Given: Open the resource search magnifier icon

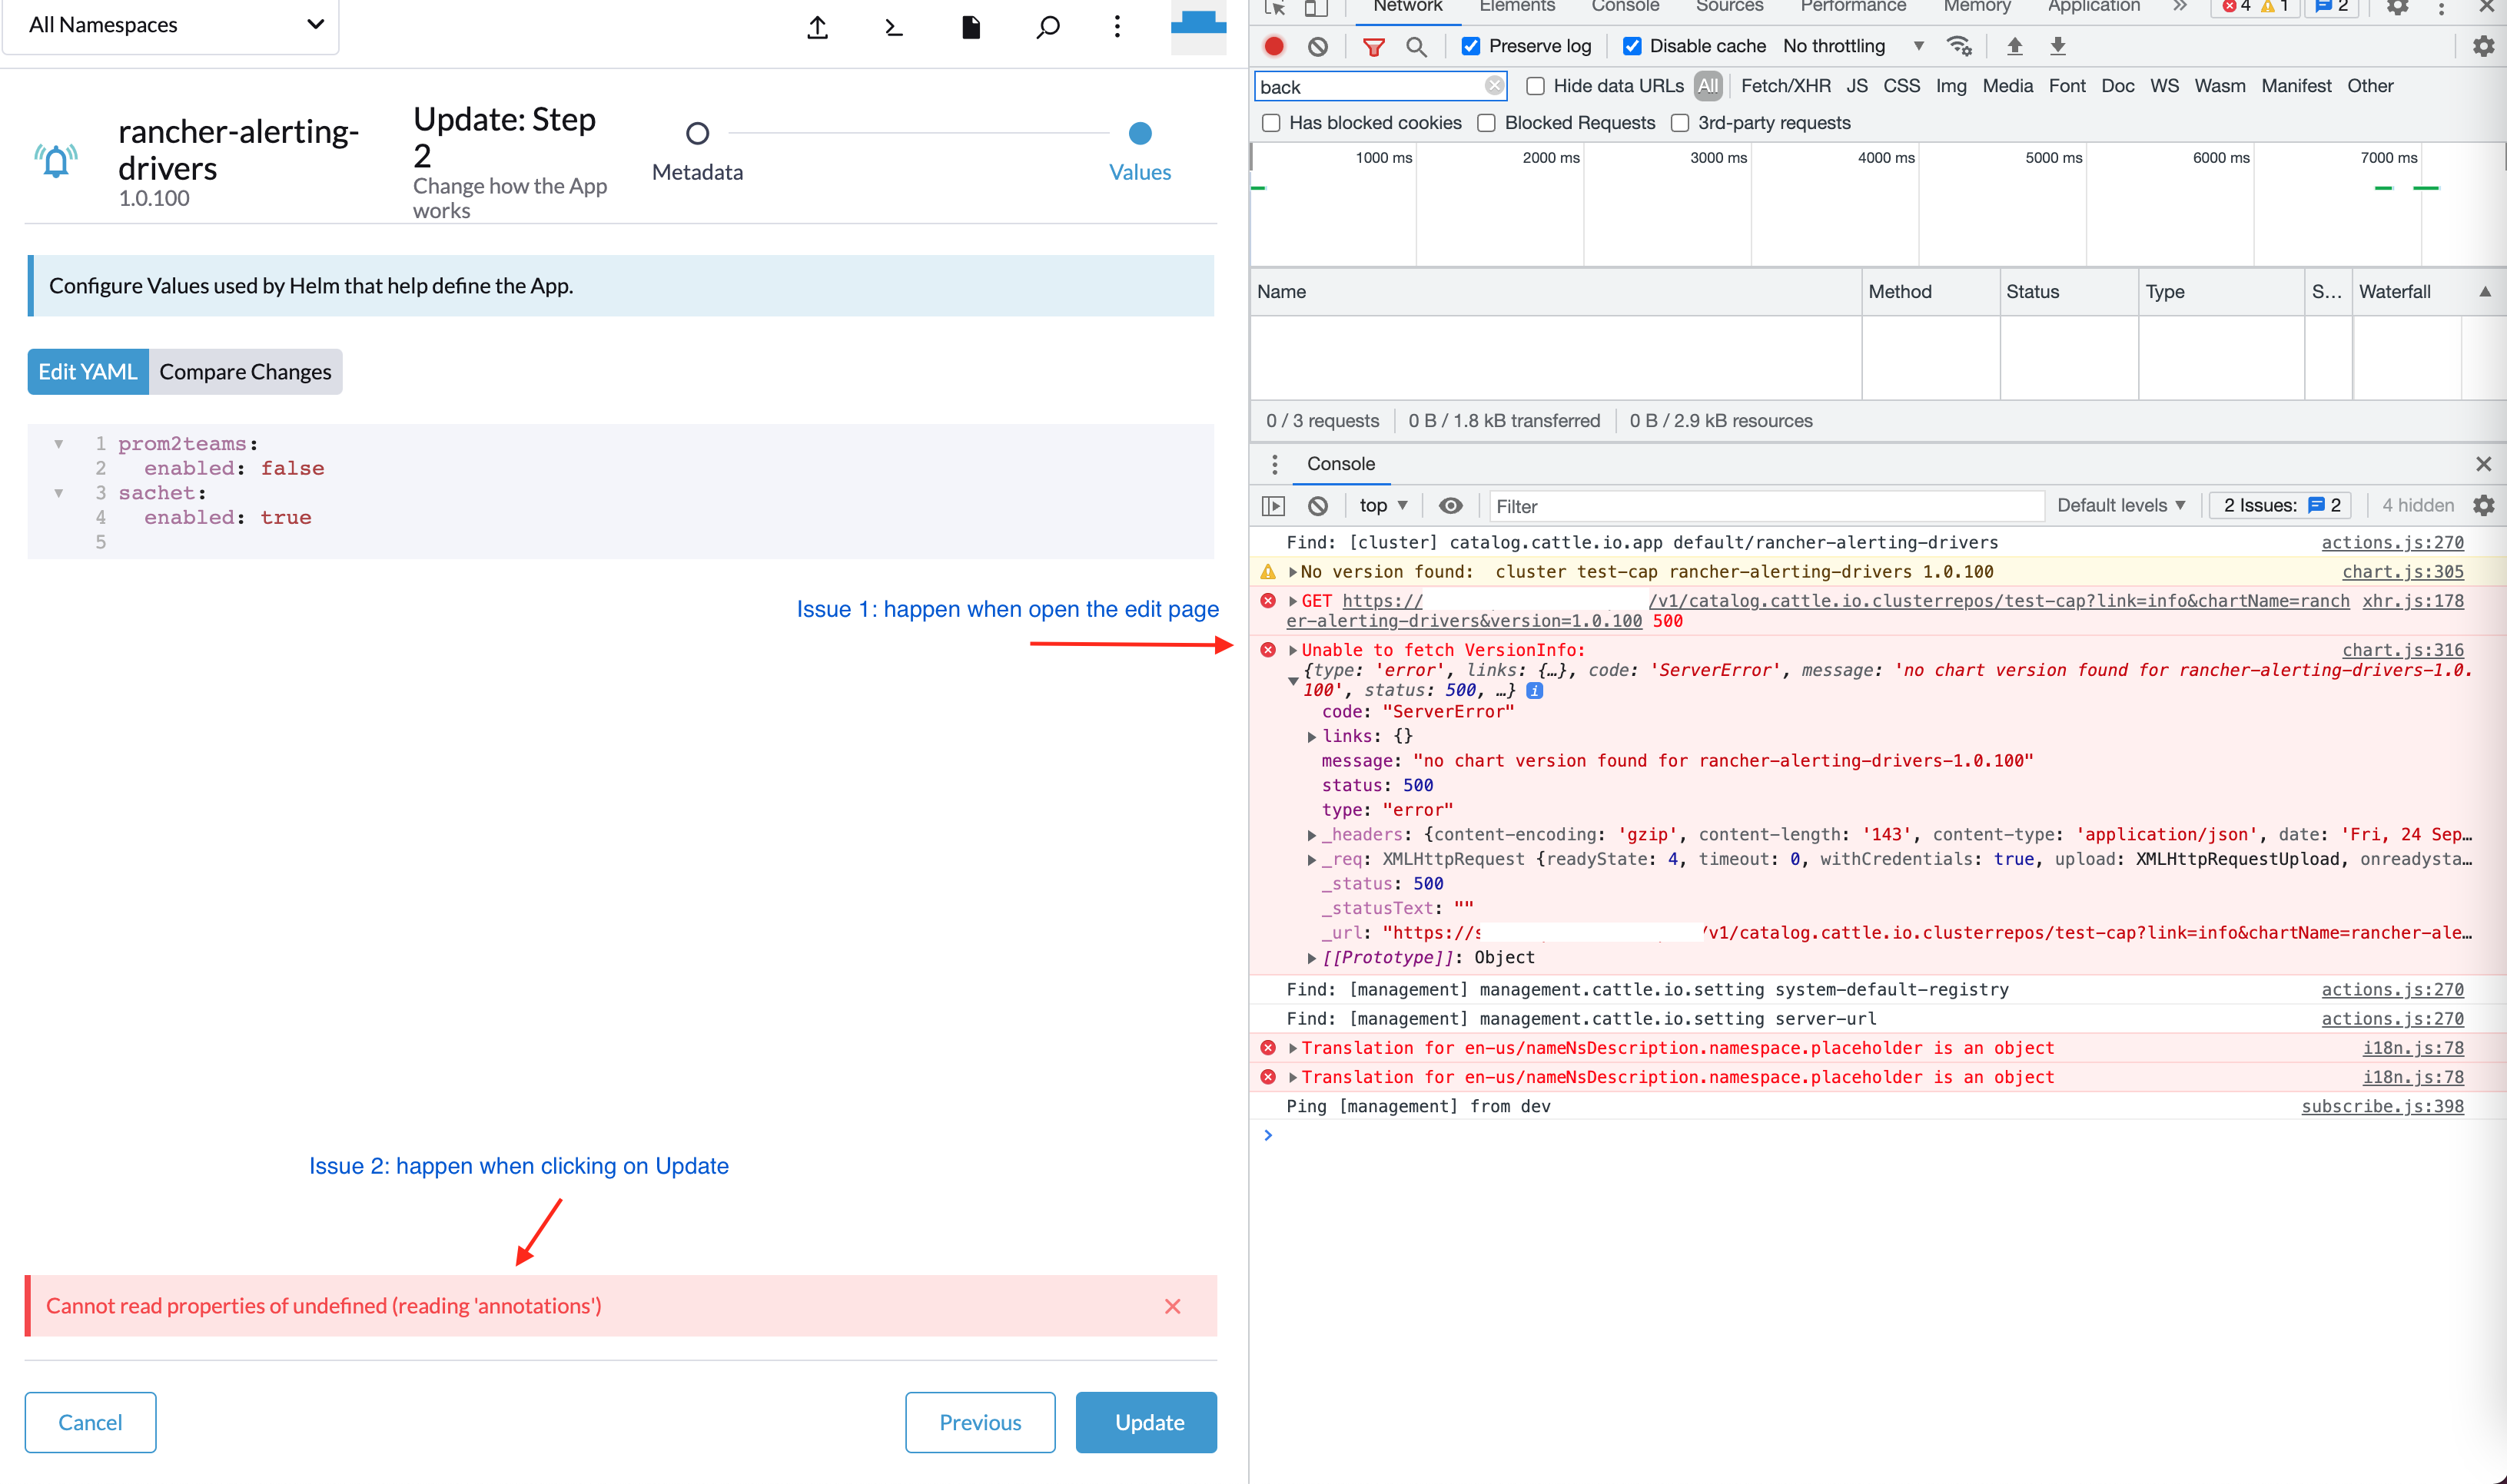Looking at the screenshot, I should (x=1048, y=27).
